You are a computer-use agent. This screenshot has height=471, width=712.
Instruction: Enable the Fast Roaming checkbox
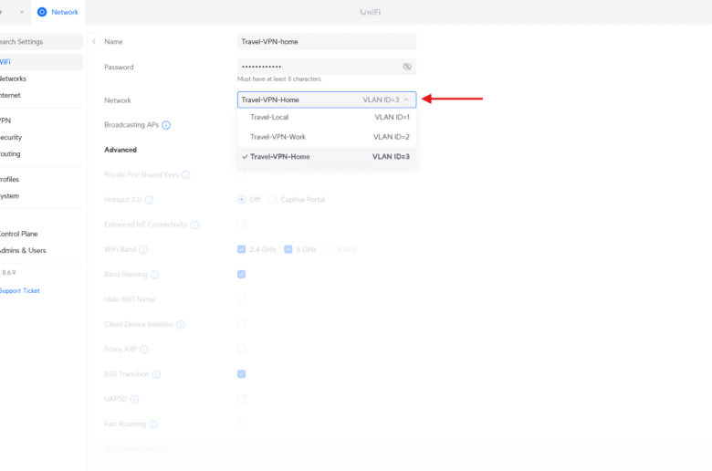(x=242, y=424)
